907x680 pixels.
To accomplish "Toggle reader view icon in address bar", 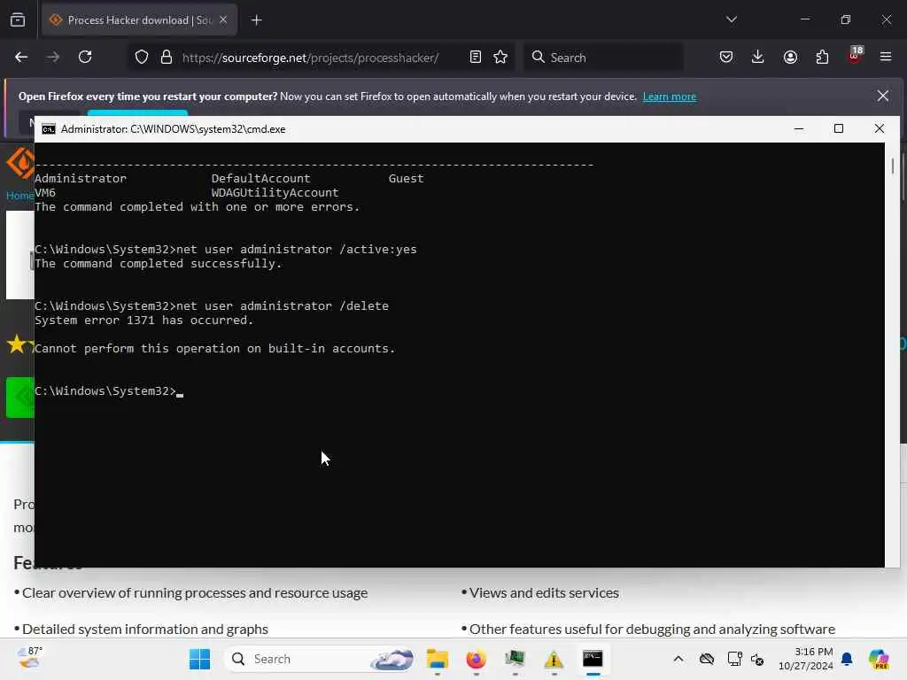I will pyautogui.click(x=476, y=57).
